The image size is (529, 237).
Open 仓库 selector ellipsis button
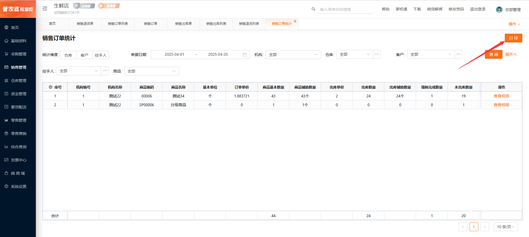pyautogui.click(x=377, y=54)
